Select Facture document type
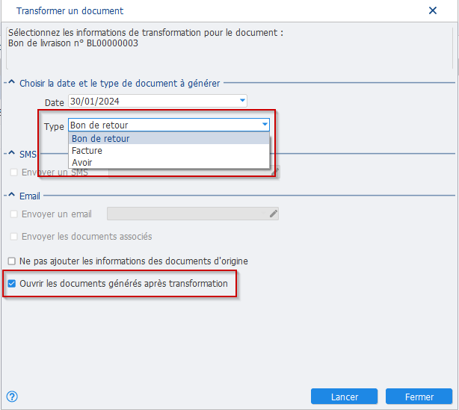This screenshot has height=410, width=459. coord(169,151)
